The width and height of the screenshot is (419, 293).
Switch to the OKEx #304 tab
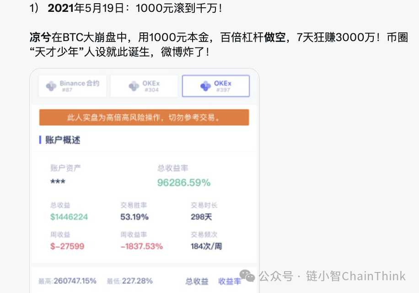click(x=144, y=86)
